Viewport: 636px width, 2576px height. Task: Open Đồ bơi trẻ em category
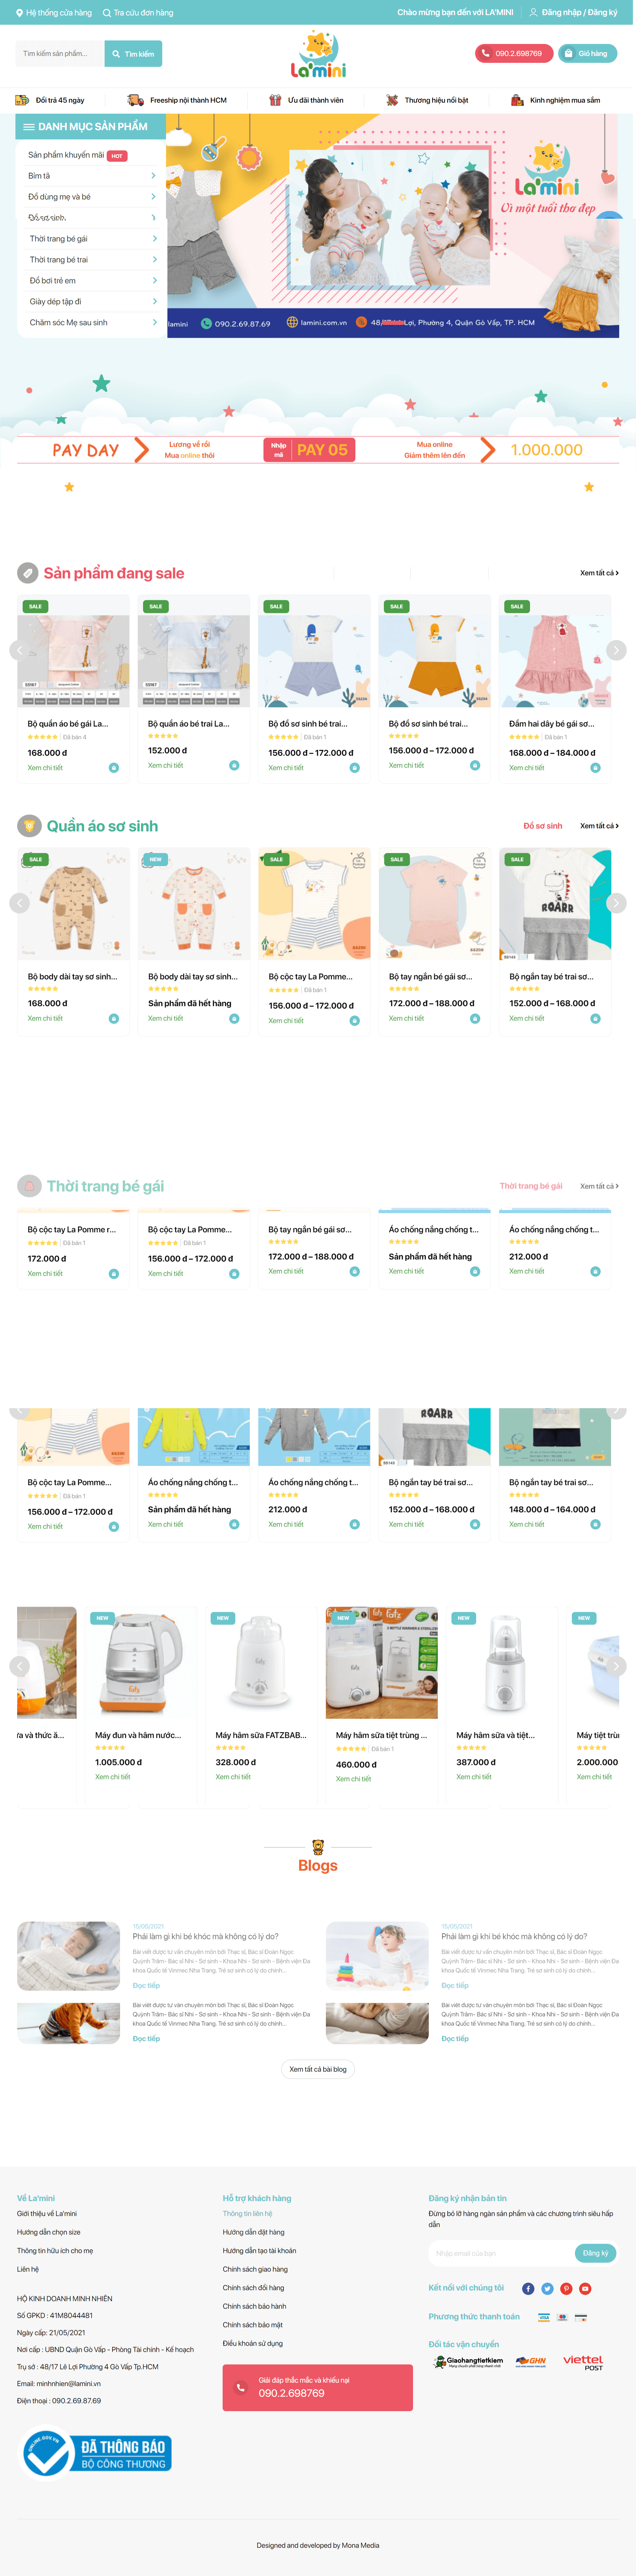[x=53, y=281]
